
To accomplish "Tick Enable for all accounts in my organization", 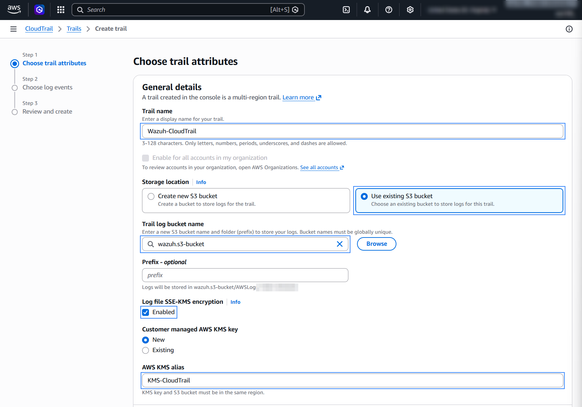I will coord(146,158).
